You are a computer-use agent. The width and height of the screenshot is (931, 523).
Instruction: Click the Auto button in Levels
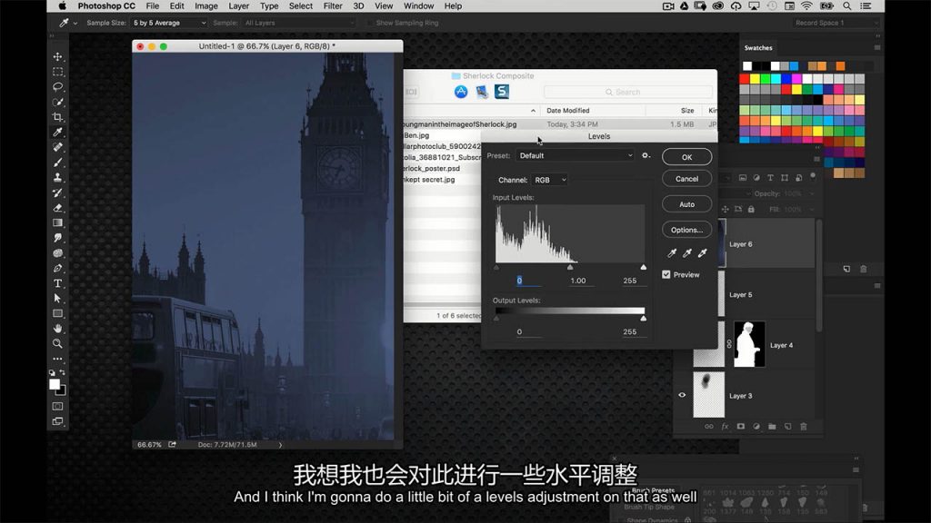(687, 204)
